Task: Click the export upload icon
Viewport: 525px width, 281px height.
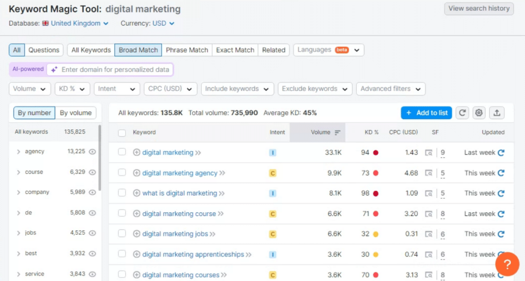Action: tap(496, 113)
